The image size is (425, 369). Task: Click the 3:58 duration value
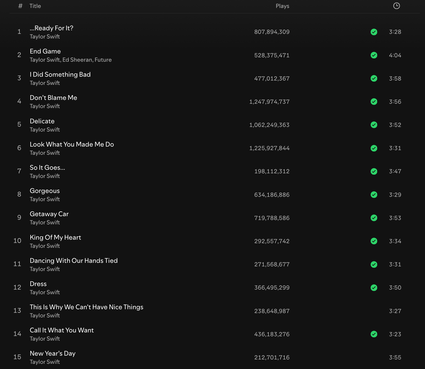tap(395, 79)
